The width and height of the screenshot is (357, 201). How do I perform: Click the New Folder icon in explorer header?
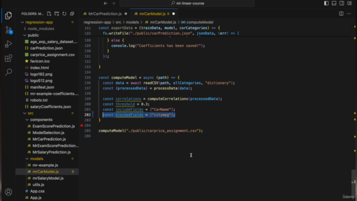click(x=57, y=14)
